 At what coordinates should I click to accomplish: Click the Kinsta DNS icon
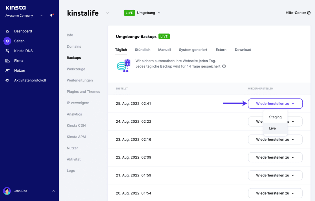pyautogui.click(x=7, y=51)
